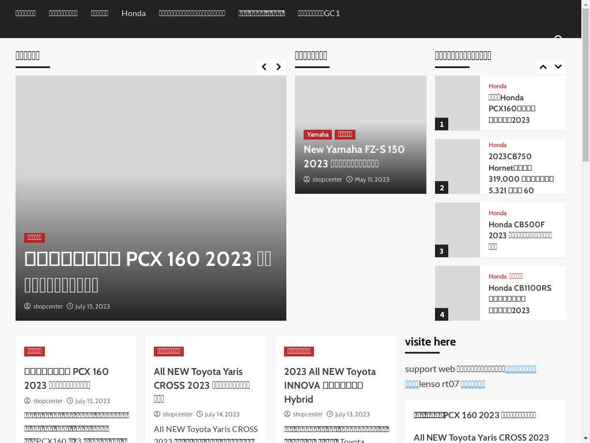The image size is (590, 443).
Task: Click the Honda category label above 2023CB750 Hornet
Action: click(x=497, y=145)
